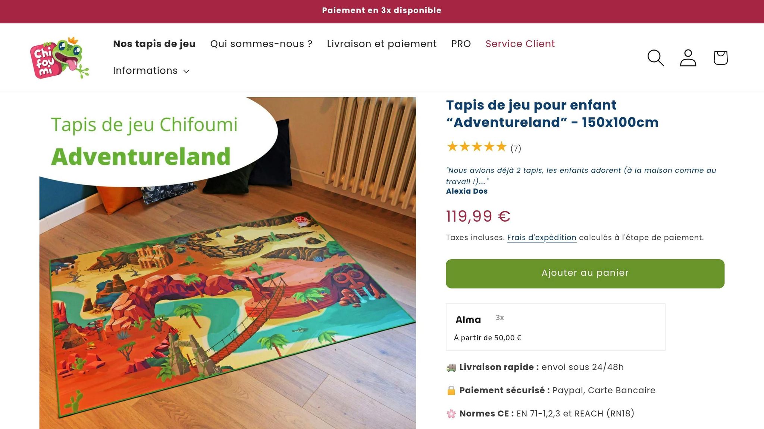
Task: Click Ajouter au panier button
Action: 585,274
